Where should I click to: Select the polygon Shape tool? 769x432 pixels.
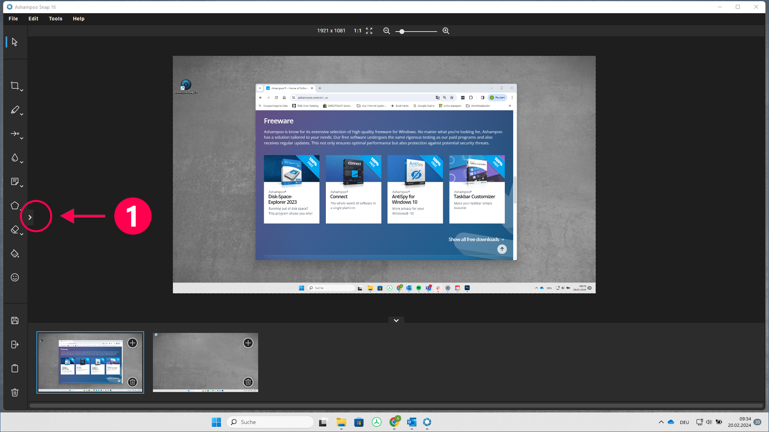(15, 205)
